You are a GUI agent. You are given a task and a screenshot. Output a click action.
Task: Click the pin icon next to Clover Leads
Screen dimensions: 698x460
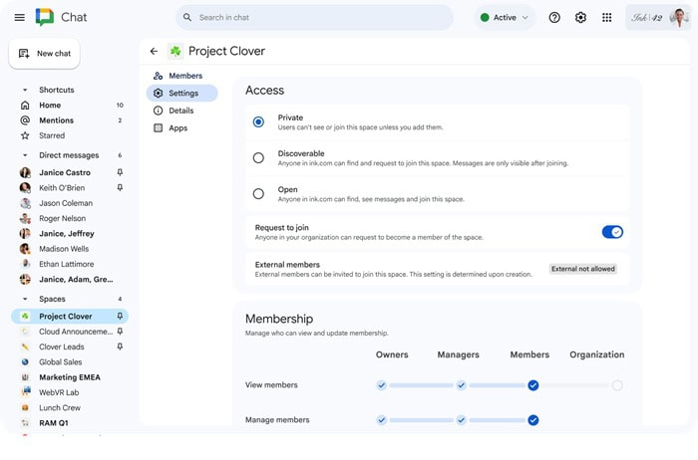click(x=120, y=346)
